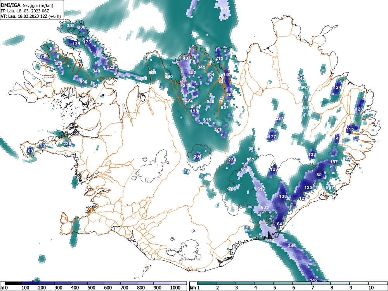
Task: Click the visibility value 371
Action: click(218, 129)
